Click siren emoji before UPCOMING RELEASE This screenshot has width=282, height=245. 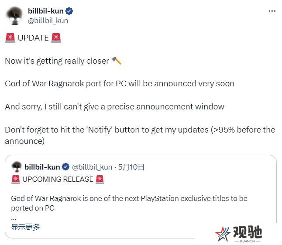(16, 180)
